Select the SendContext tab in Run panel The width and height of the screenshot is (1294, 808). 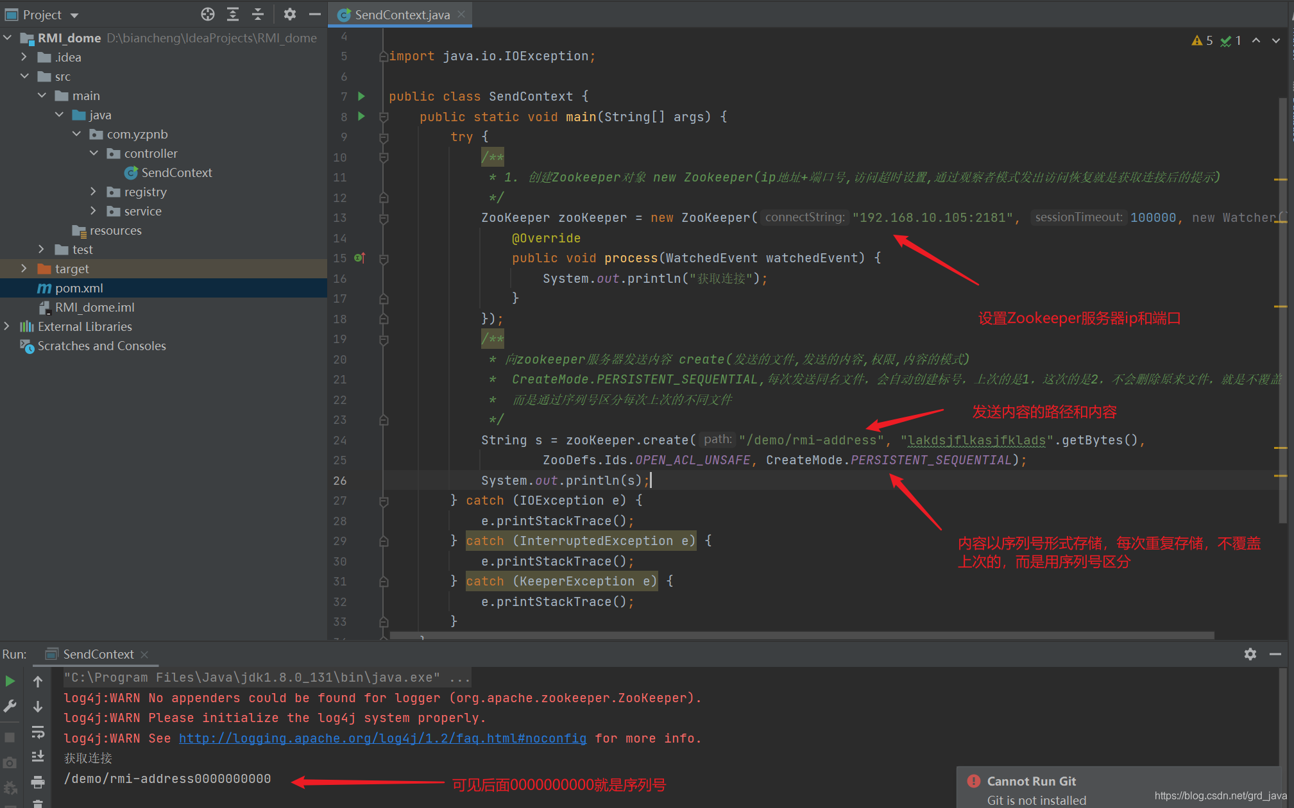(x=98, y=654)
